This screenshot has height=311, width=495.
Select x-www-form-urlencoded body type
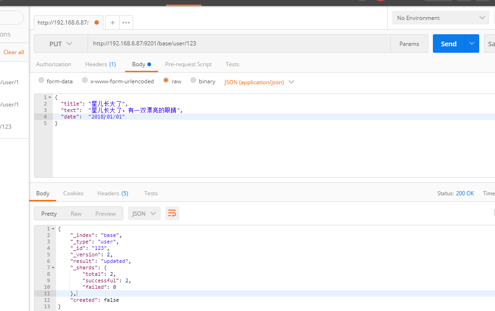coord(85,80)
